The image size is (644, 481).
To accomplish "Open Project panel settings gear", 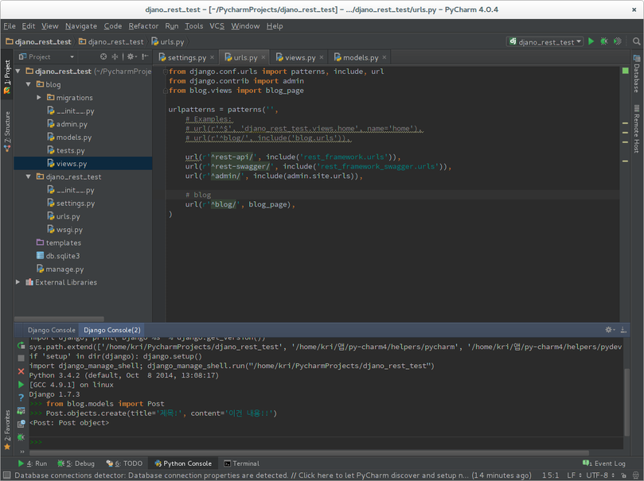I will pyautogui.click(x=131, y=56).
